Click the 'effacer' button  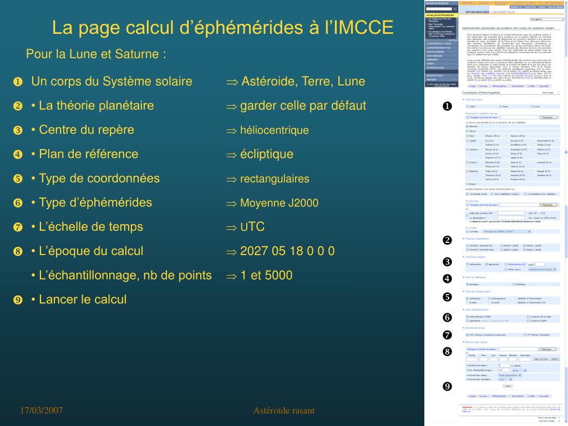555,359
